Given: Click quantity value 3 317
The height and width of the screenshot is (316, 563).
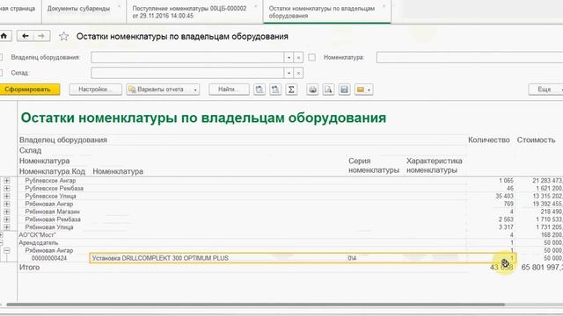Looking at the screenshot, I should [x=506, y=227].
